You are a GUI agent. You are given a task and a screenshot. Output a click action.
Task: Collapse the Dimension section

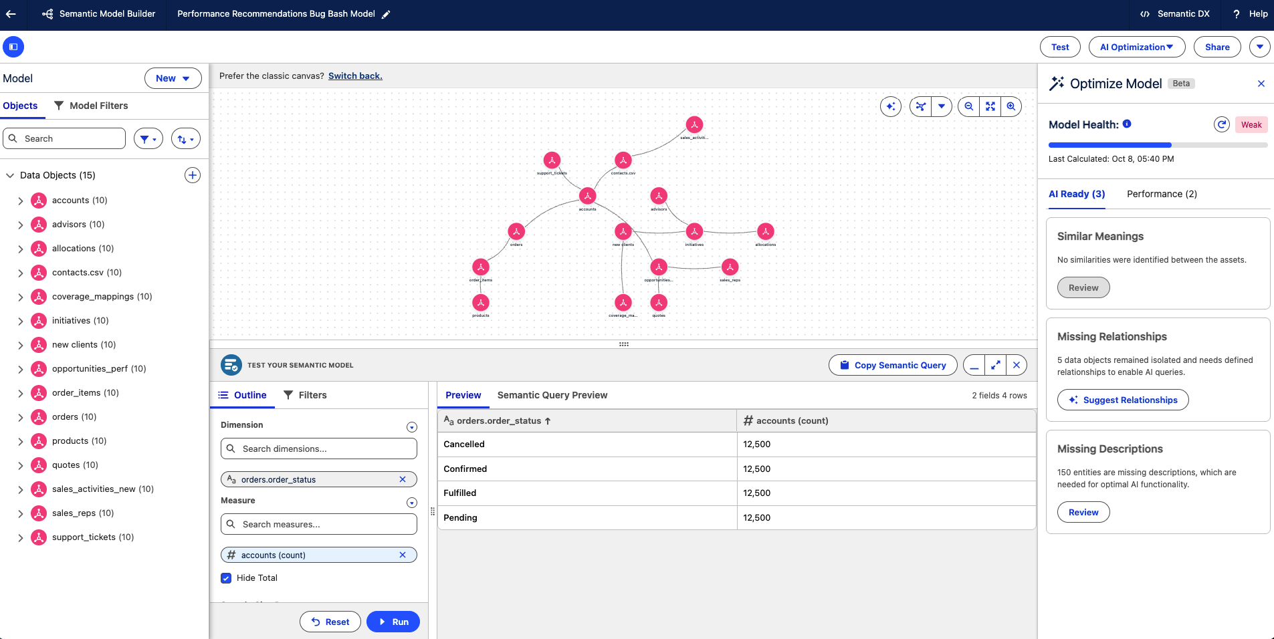[412, 427]
